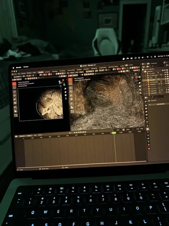This screenshot has width=169, height=226.
Task: Open the Playback dropdown in the timeline
Action: [x=22, y=136]
